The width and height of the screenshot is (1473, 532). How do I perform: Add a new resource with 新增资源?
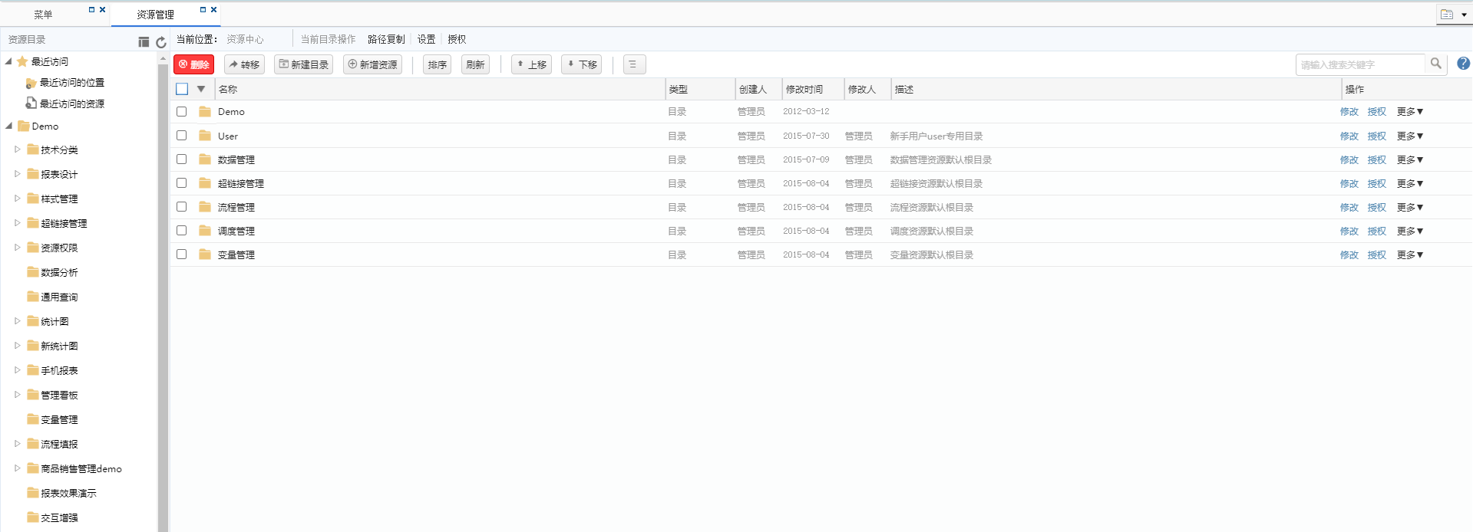(x=372, y=65)
